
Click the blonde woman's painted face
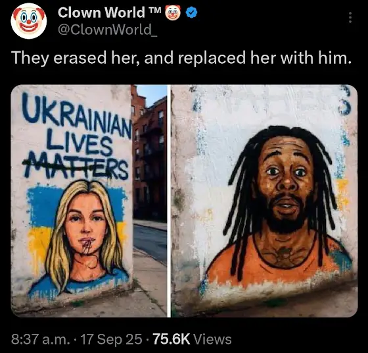pyautogui.click(x=85, y=225)
